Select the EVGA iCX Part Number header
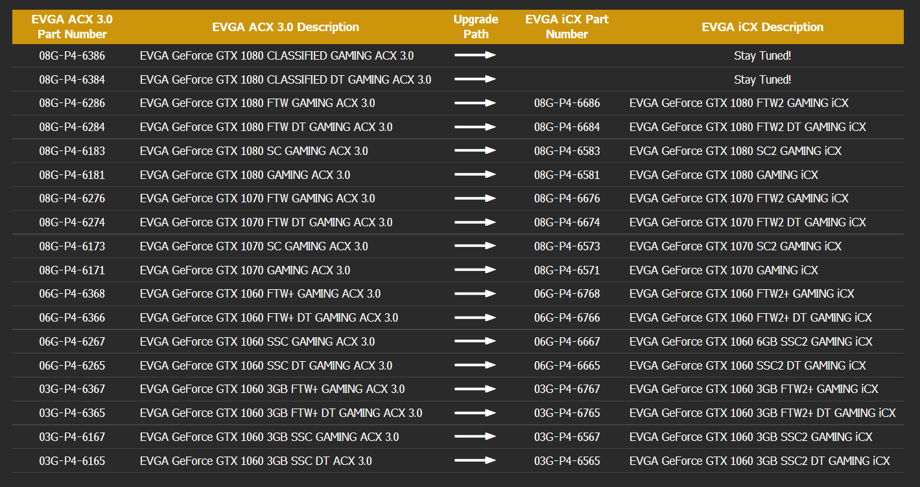 [567, 27]
